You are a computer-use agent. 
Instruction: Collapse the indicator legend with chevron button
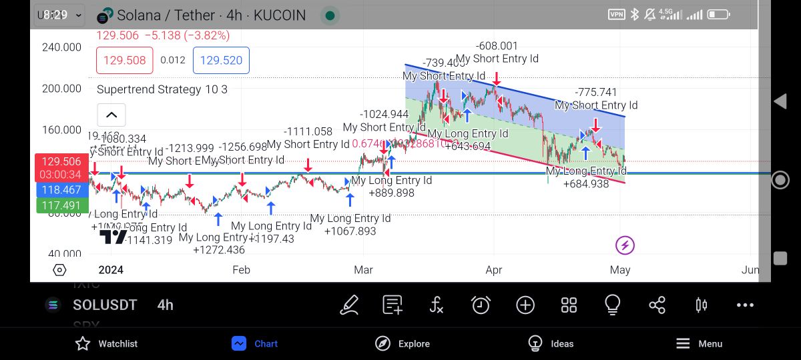click(x=111, y=115)
